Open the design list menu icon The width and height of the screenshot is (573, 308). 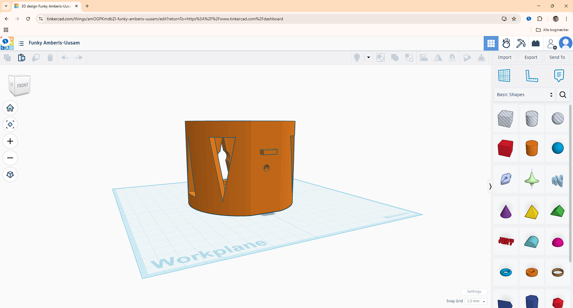pos(21,44)
